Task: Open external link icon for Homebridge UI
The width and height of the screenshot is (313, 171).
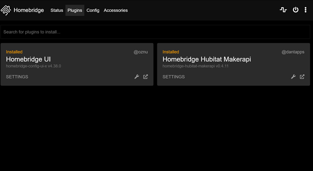Action: click(x=146, y=77)
